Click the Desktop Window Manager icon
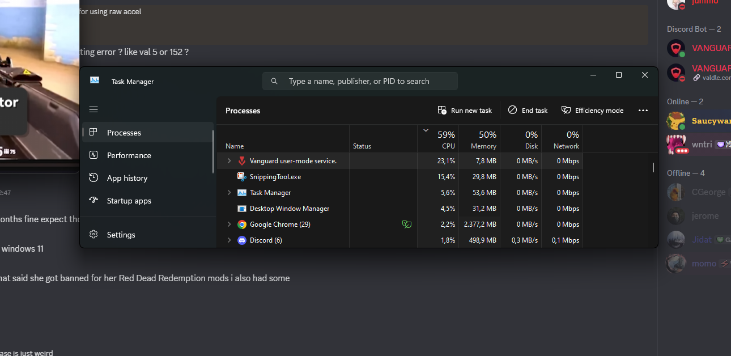The width and height of the screenshot is (731, 356). click(242, 209)
